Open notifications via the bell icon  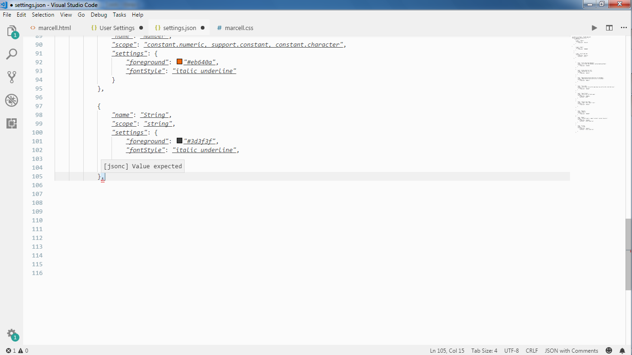[x=622, y=350]
